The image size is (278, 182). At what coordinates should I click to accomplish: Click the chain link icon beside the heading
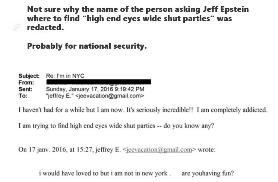(16, 27)
